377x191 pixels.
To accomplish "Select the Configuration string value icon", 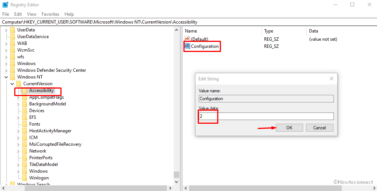I will pyautogui.click(x=187, y=46).
